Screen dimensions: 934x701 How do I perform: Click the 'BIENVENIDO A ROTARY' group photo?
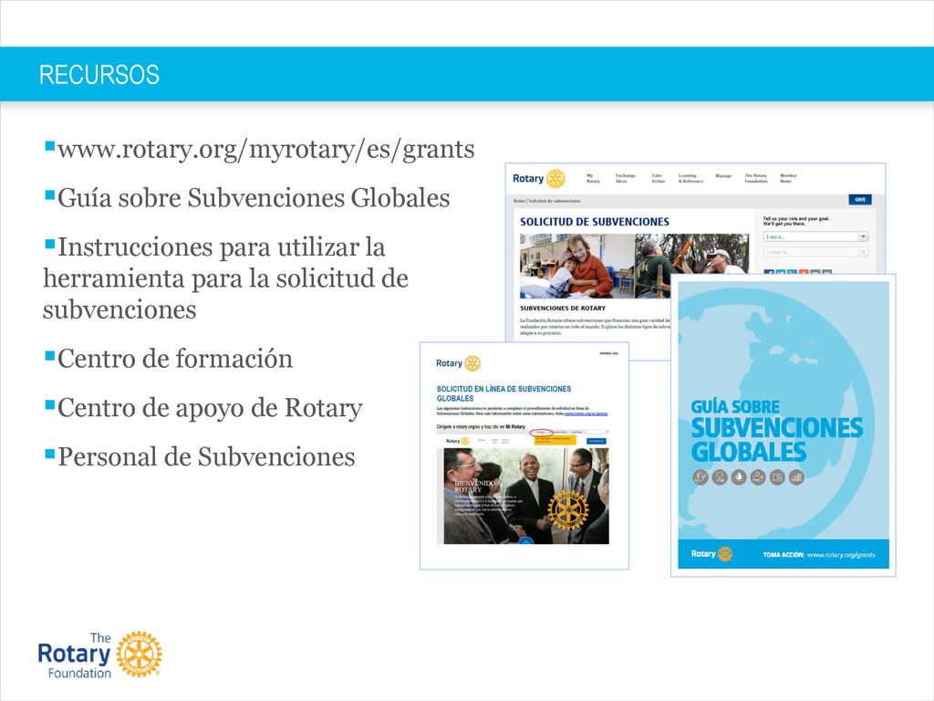pos(526,497)
